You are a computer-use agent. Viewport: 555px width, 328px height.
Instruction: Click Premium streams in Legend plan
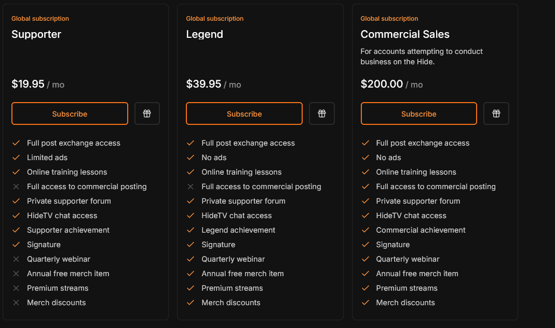coord(232,288)
